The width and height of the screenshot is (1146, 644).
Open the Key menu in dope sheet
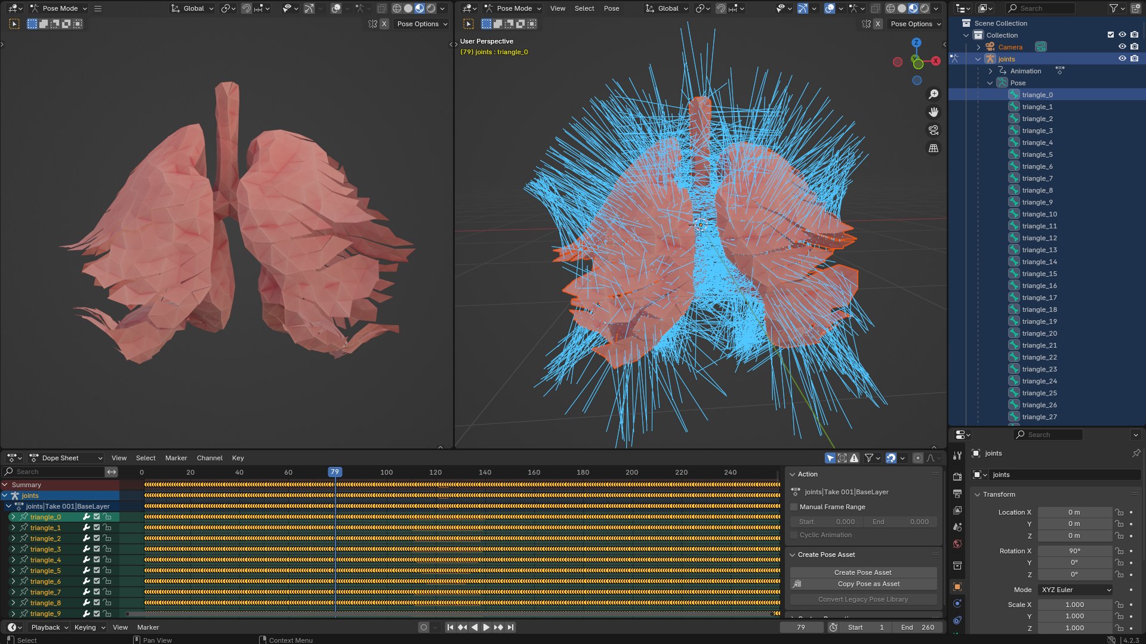[238, 458]
